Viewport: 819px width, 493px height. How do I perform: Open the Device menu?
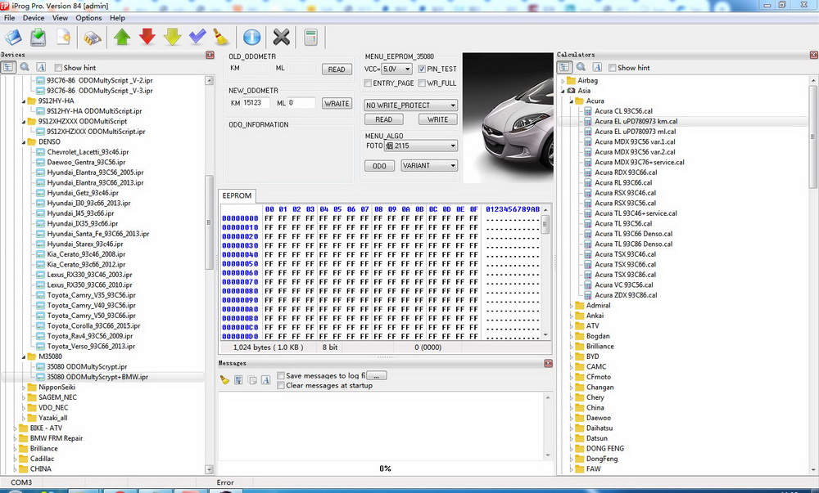pyautogui.click(x=34, y=18)
